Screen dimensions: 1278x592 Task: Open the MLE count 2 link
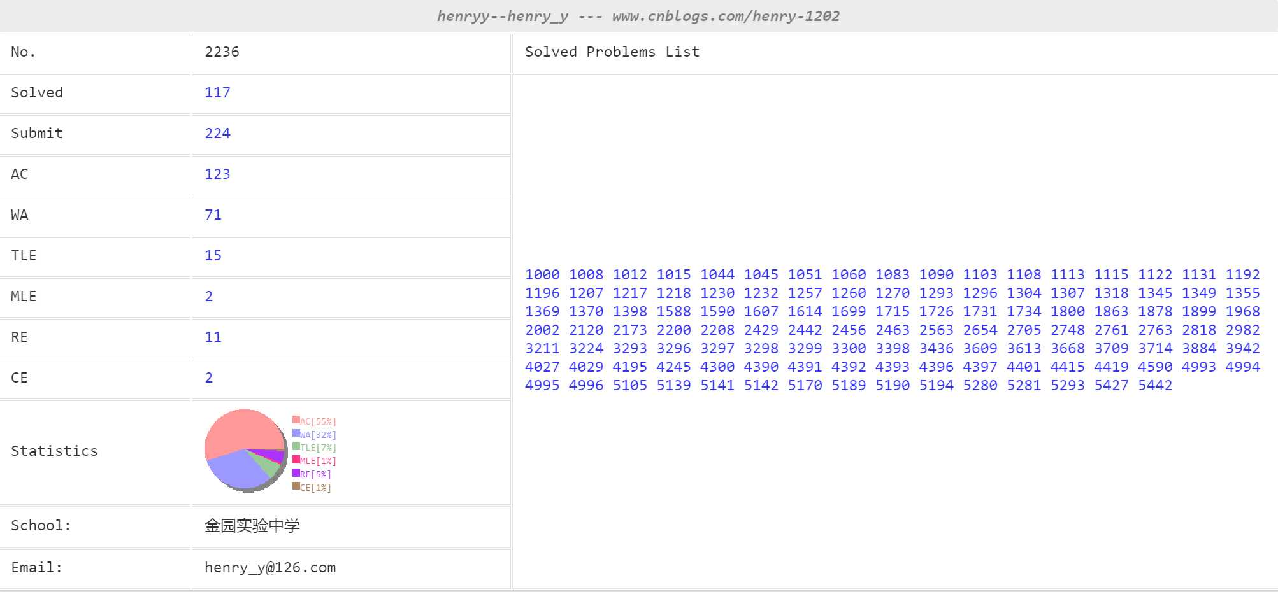pyautogui.click(x=209, y=297)
